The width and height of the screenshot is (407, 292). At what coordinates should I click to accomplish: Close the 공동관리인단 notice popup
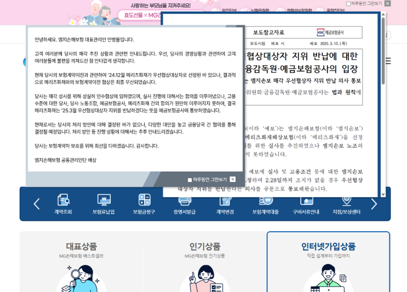point(233,179)
